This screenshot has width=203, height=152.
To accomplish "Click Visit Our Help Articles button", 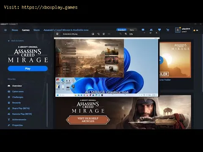I will coord(88,120).
